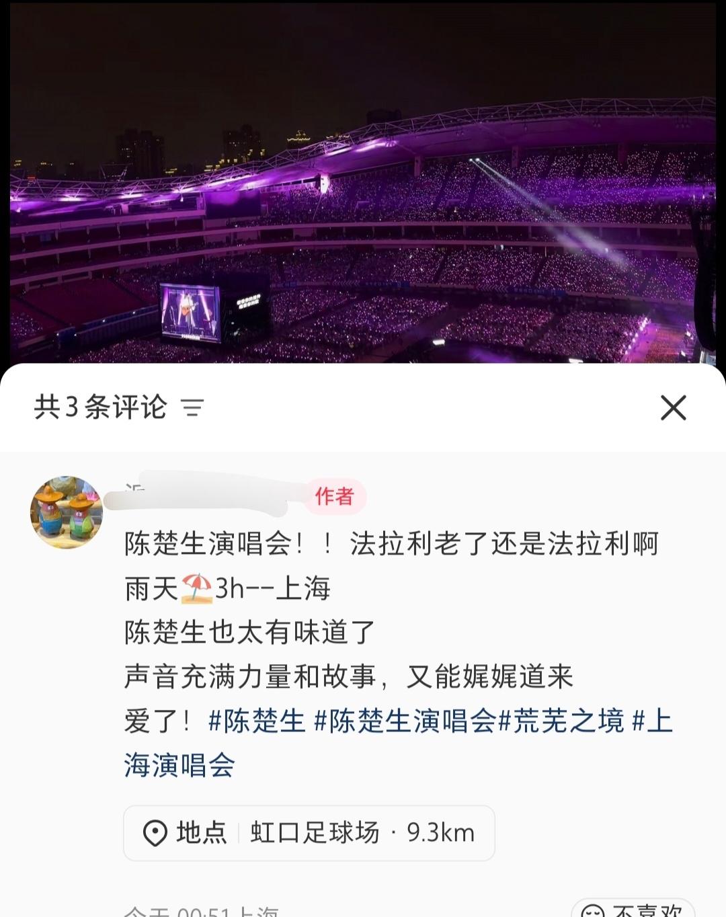Tap the big screen in the concert photo
Image resolution: width=726 pixels, height=917 pixels.
tap(190, 313)
